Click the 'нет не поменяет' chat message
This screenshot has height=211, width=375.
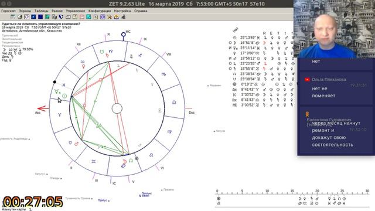point(323,92)
